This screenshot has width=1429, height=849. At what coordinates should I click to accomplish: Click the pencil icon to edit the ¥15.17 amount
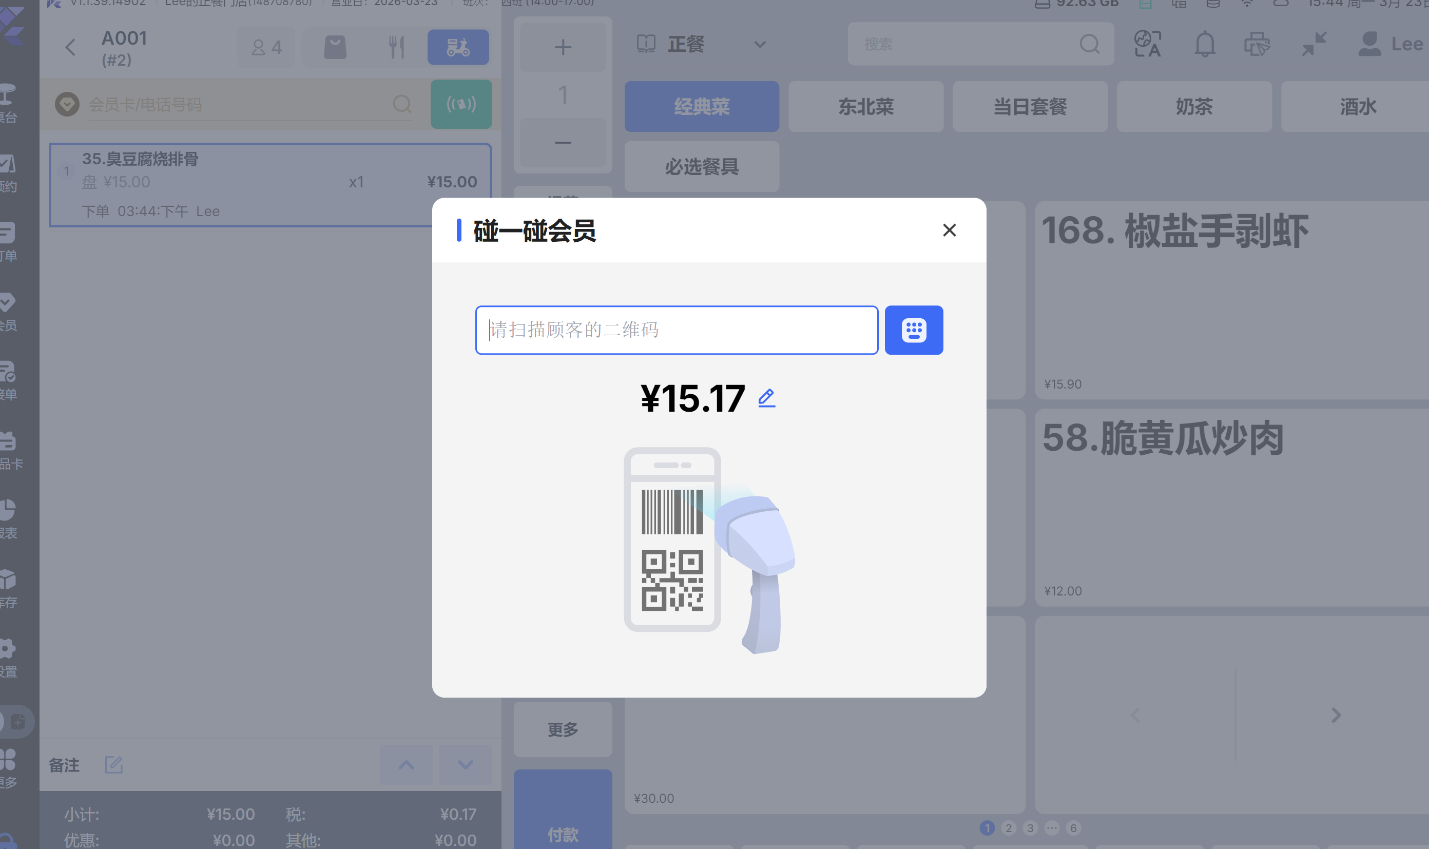766,398
